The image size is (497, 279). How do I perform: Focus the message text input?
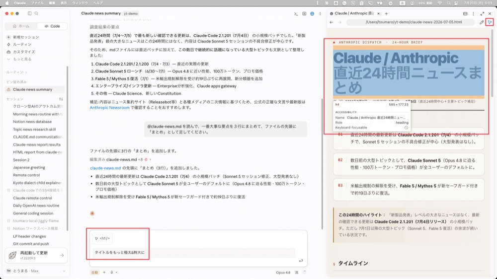[193, 252]
